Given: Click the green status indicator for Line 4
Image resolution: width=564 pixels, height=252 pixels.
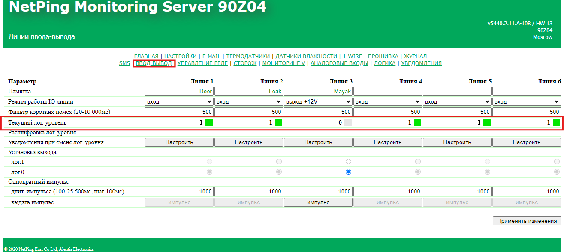Looking at the screenshot, I should click(x=417, y=123).
